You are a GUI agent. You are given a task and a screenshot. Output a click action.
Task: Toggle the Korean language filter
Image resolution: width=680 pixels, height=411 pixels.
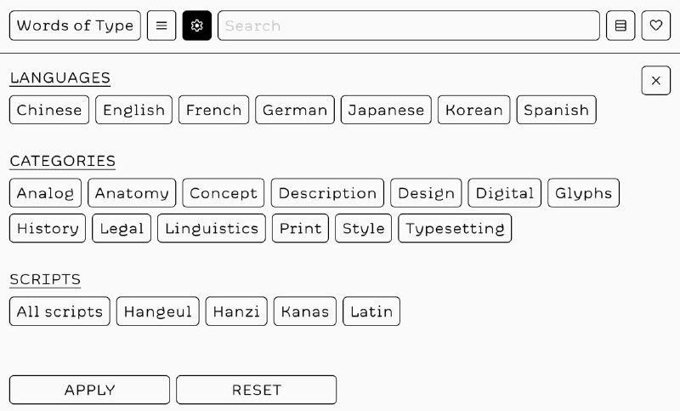point(474,110)
